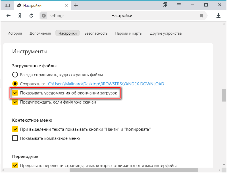The height and width of the screenshot is (173, 227).
Task: Click the bookmark flag in address bar
Action: coord(201,16)
